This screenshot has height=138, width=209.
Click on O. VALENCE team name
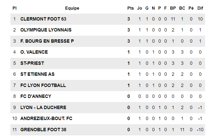[x=34, y=52]
